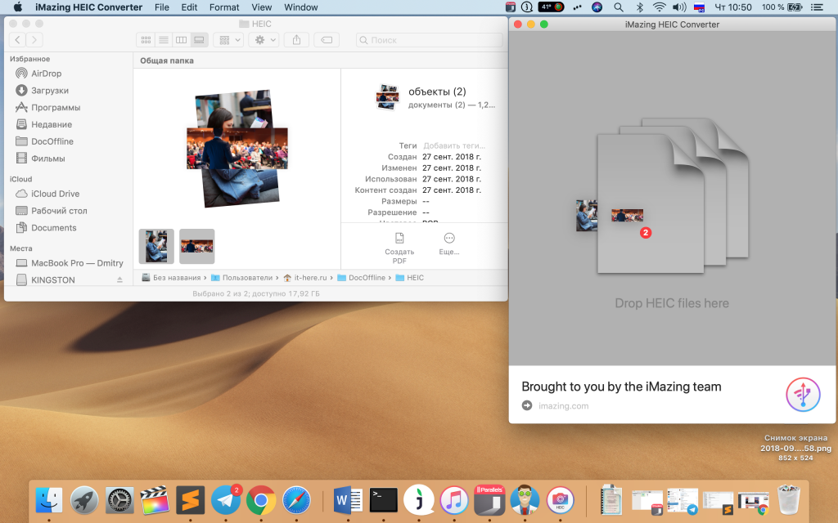838x523 pixels.
Task: Launch Final Cut Pro from Dock
Action: (x=155, y=498)
